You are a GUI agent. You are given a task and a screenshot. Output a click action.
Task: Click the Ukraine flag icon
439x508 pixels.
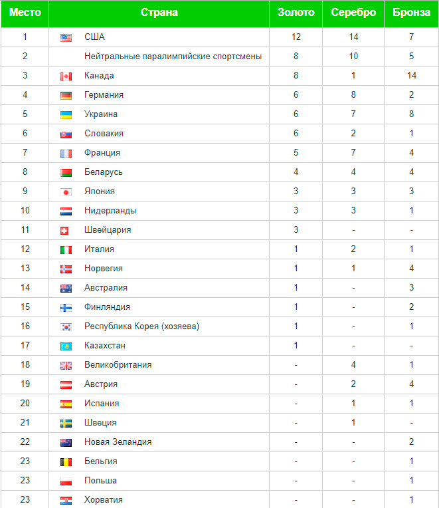[66, 114]
